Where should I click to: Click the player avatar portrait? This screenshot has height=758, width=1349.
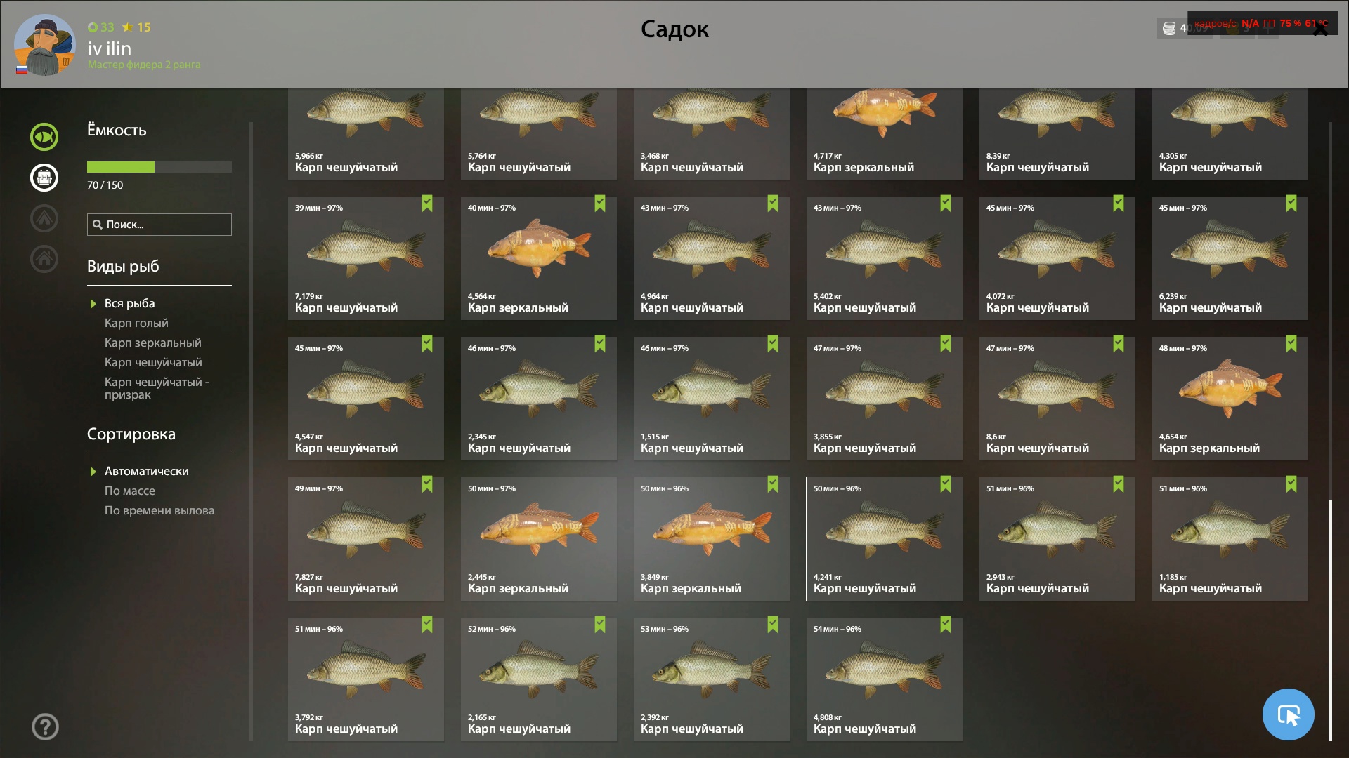[44, 45]
